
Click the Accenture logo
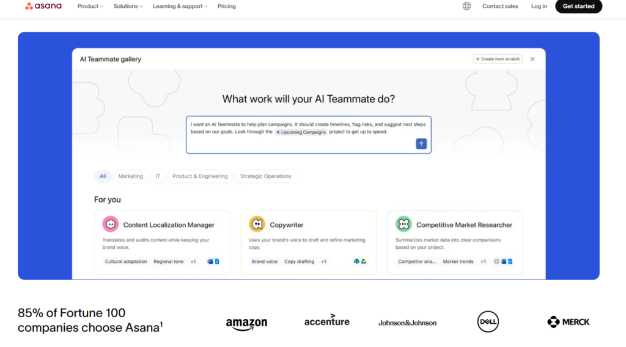point(327,320)
